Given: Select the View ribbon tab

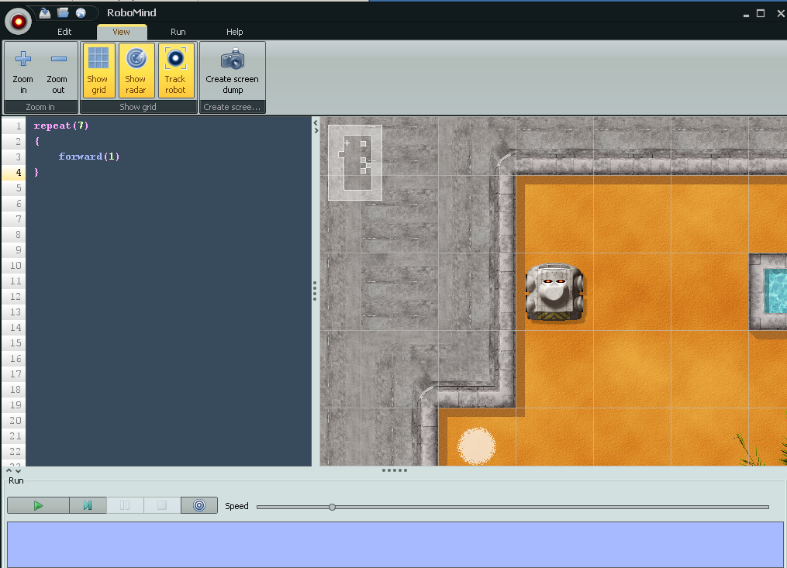Looking at the screenshot, I should (122, 32).
